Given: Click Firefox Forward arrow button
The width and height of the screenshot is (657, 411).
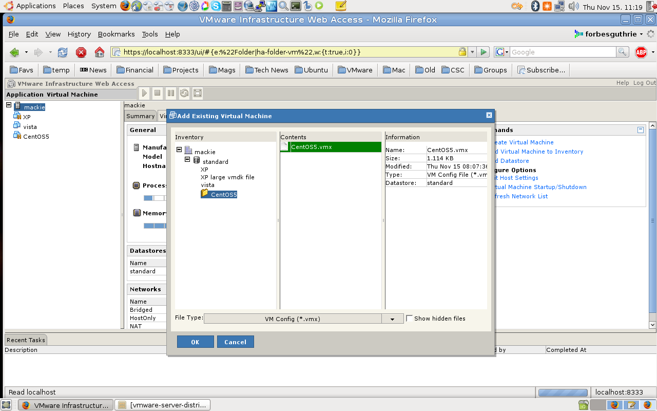Looking at the screenshot, I should pyautogui.click(x=38, y=52).
